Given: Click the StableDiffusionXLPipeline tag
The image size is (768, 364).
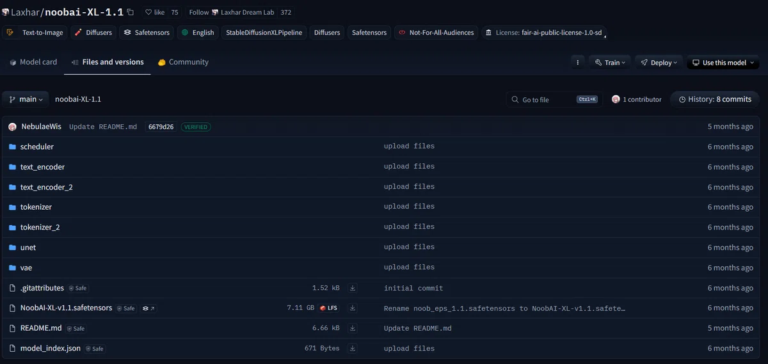Looking at the screenshot, I should (x=264, y=32).
